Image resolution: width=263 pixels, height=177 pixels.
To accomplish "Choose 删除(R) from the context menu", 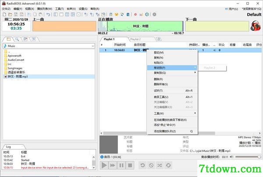I will [172, 79].
